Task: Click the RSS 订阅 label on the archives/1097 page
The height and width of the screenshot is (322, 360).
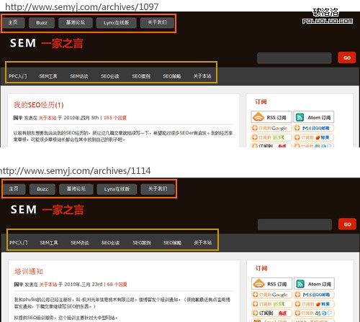Action: pyautogui.click(x=276, y=118)
